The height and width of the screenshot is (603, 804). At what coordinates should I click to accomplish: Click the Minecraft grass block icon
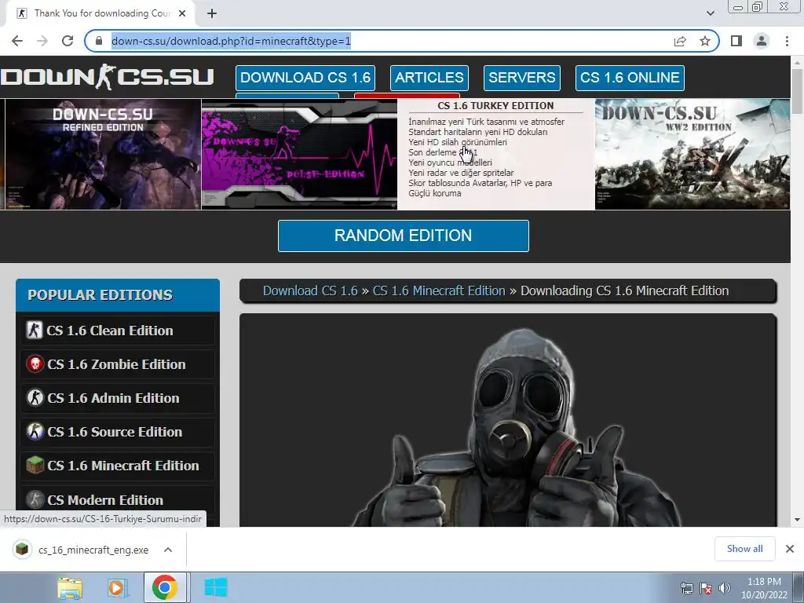point(35,466)
